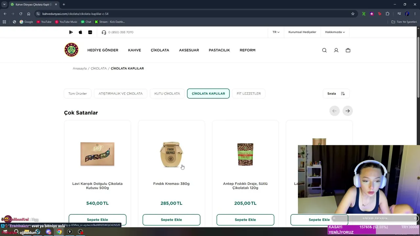Open the ÇİKOLATA menu
Image resolution: width=420 pixels, height=236 pixels.
click(160, 50)
